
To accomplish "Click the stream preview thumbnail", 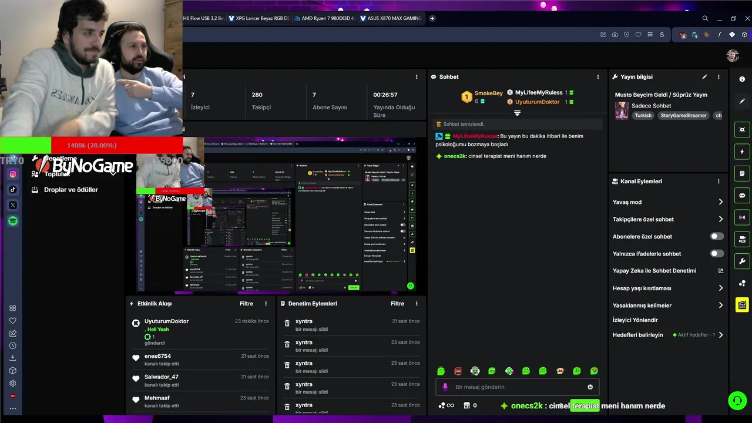I will coord(277,214).
